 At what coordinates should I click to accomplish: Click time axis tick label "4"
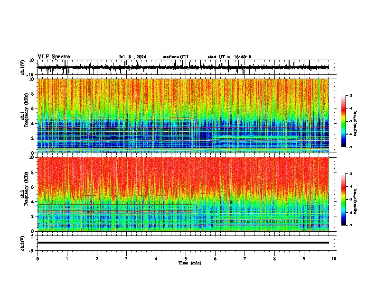(156, 259)
